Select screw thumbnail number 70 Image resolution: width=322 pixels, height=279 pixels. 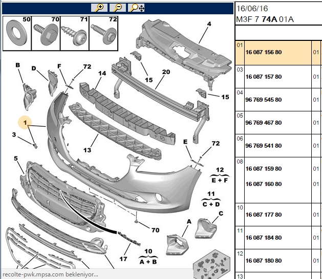click(46, 33)
